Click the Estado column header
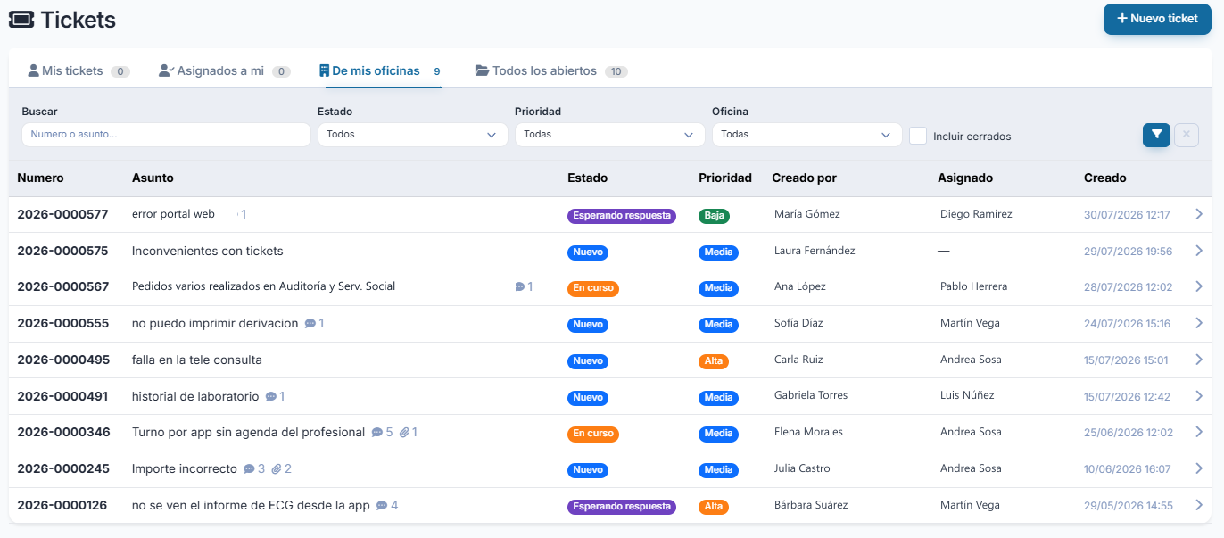The image size is (1224, 538). pyautogui.click(x=587, y=178)
